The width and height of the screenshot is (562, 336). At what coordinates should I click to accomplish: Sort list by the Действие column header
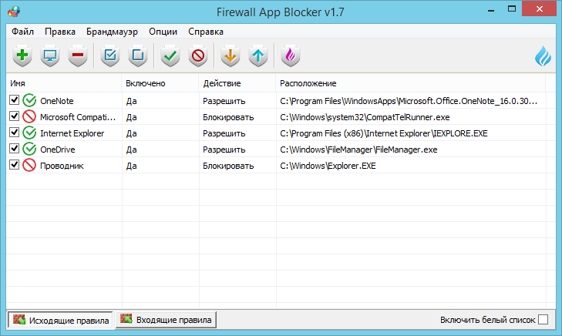pos(222,82)
